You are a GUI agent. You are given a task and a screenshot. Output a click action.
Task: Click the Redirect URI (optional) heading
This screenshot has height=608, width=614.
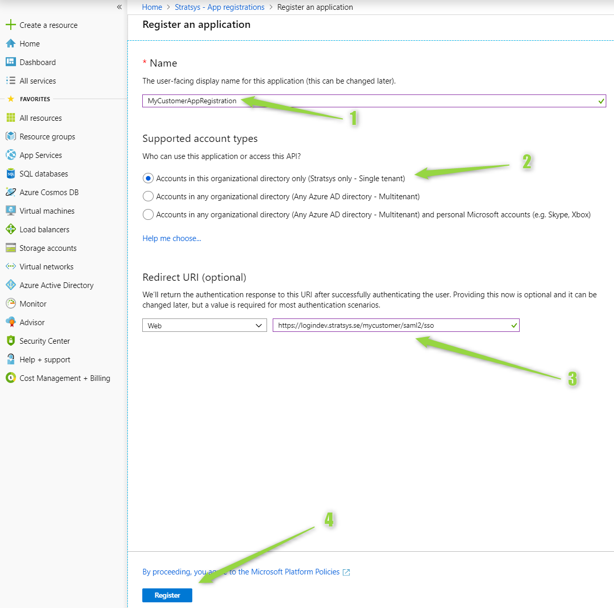194,277
